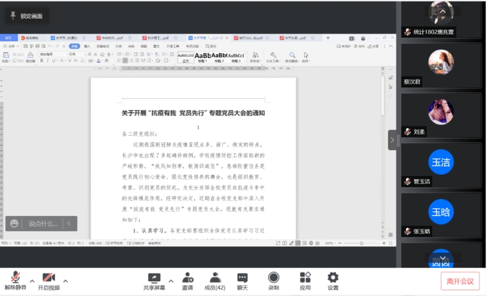
Task: Open the 邀请 invite icon
Action: coord(188,278)
